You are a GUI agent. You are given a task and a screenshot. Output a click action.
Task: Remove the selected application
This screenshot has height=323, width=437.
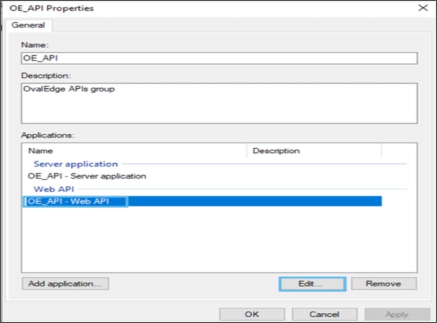tap(384, 284)
